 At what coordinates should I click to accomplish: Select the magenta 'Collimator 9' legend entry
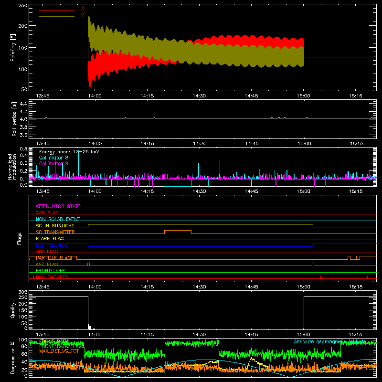(x=53, y=163)
